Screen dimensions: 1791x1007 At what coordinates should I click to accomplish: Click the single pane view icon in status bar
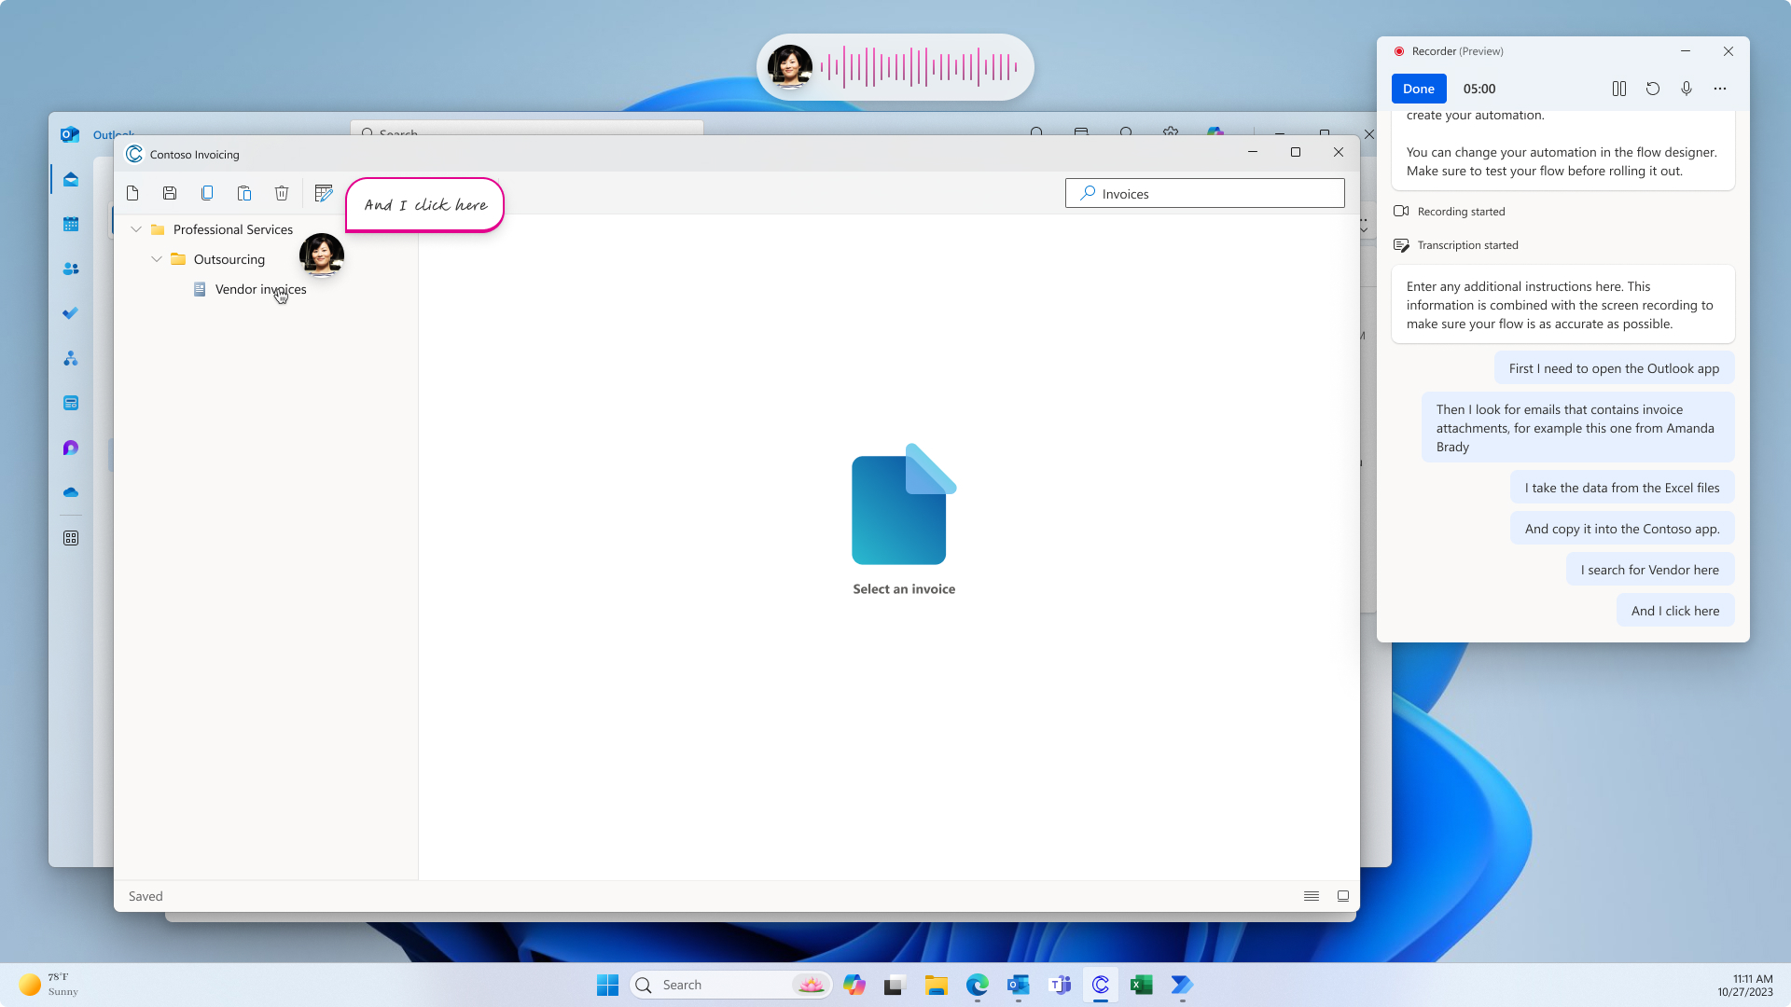pyautogui.click(x=1343, y=896)
